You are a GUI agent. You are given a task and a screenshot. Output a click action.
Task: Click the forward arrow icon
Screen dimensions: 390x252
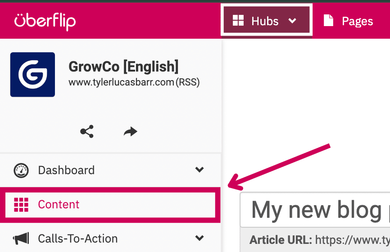(x=130, y=131)
